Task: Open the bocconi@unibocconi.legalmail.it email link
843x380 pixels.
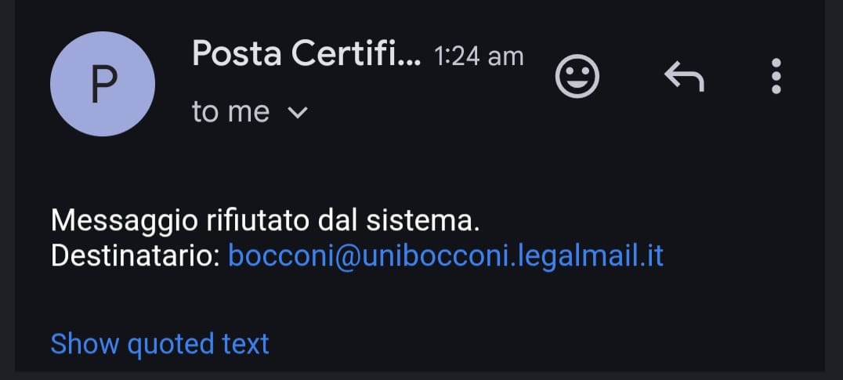Action: (446, 256)
